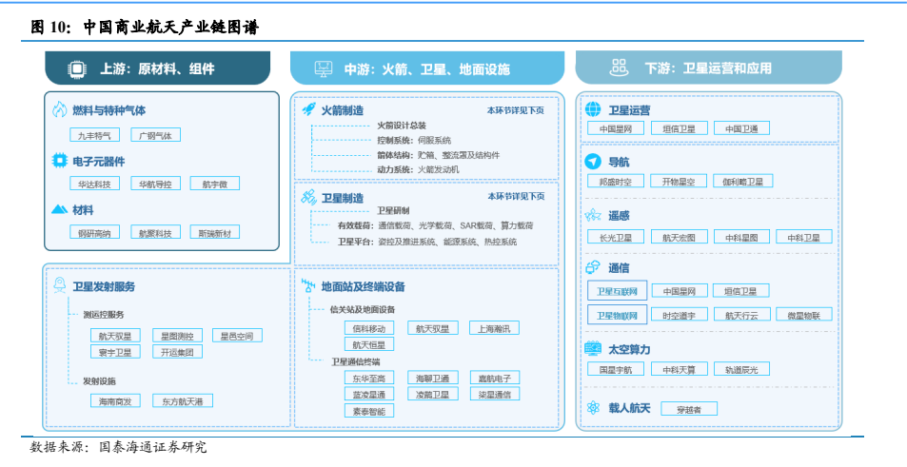Select the 邦盛时空 navigation box

pos(616,181)
